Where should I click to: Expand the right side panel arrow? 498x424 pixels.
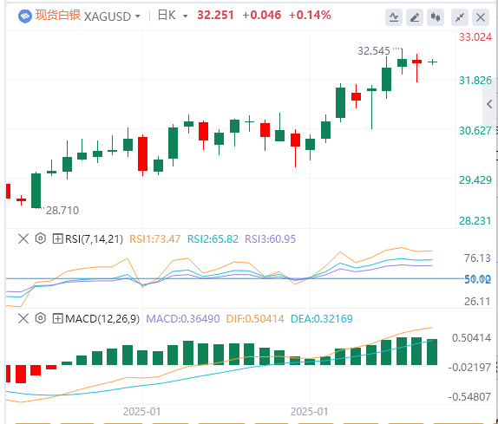click(x=489, y=104)
